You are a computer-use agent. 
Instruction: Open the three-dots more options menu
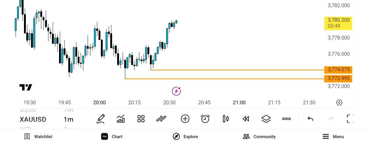coord(286,119)
